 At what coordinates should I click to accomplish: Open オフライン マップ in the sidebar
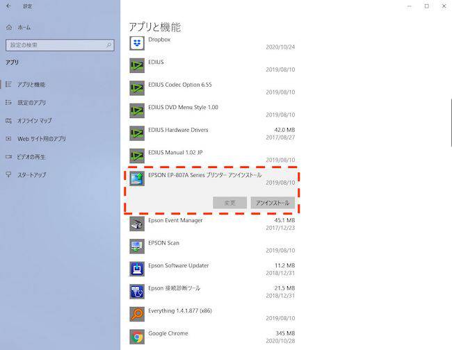tap(35, 121)
